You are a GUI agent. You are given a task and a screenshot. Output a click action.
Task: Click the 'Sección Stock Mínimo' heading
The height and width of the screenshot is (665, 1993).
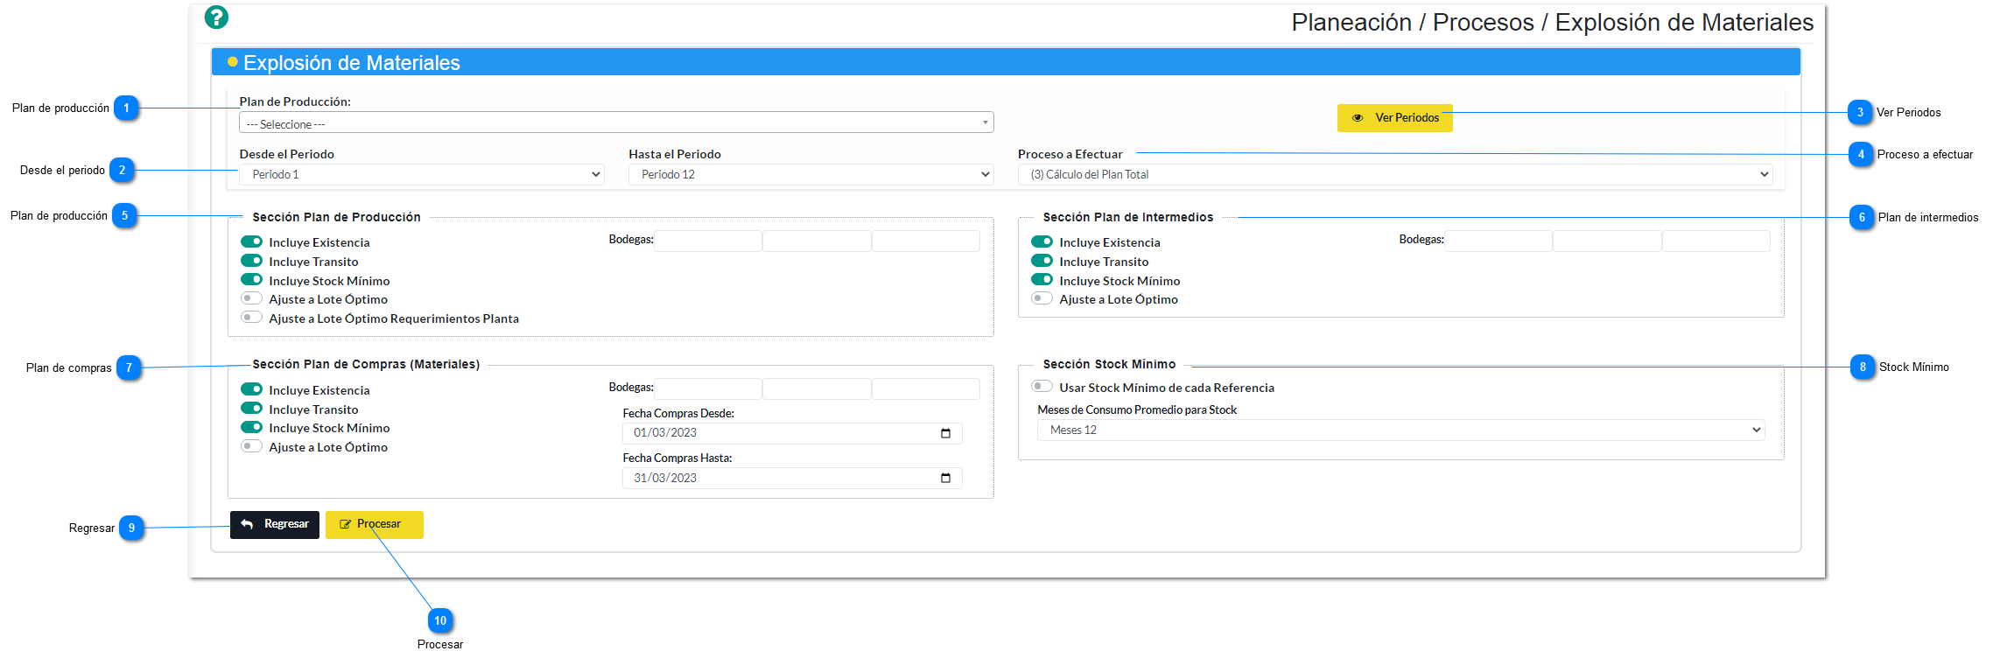pyautogui.click(x=1109, y=364)
